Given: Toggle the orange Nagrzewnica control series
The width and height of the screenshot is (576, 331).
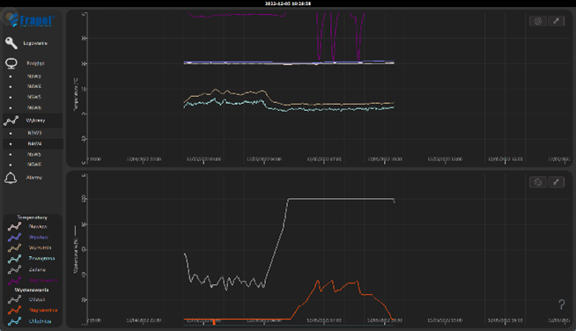Looking at the screenshot, I should point(33,311).
